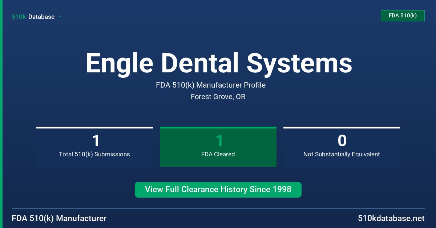Visit the 510kdatabase.net link
This screenshot has width=436, height=228.
391,219
